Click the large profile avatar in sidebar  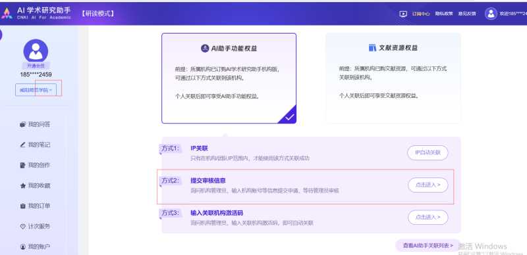[36, 51]
